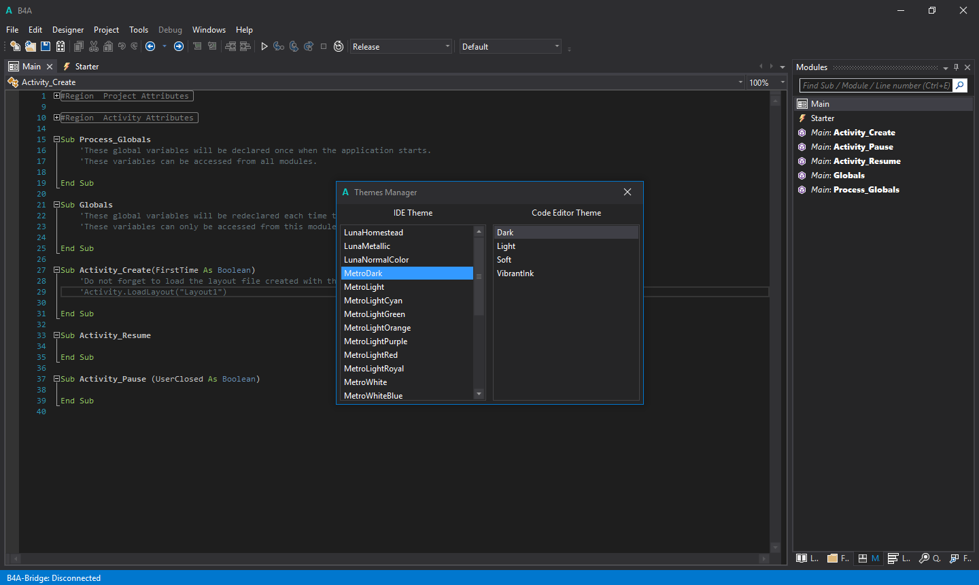This screenshot has height=585, width=979.
Task: Collapse Sub Activity_Pause block
Action: (x=56, y=379)
